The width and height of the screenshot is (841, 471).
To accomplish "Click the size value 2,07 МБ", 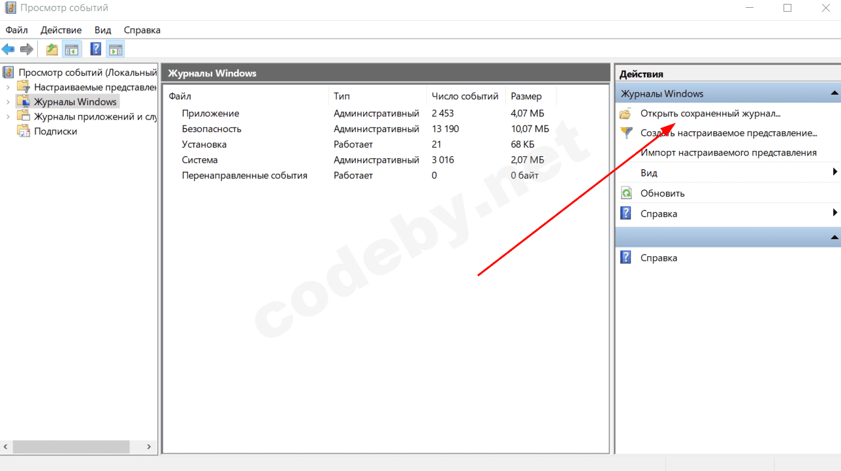I will [527, 160].
